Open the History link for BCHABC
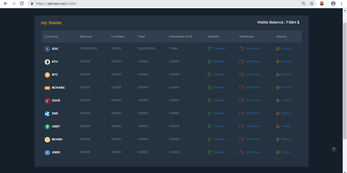This screenshot has height=173, width=347. click(x=286, y=88)
